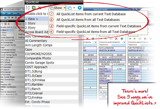
Task: Select Arm Length Comps in enlarged QuickList
Action: [52, 45]
